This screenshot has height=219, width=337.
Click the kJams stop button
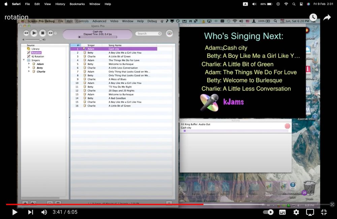click(42, 33)
